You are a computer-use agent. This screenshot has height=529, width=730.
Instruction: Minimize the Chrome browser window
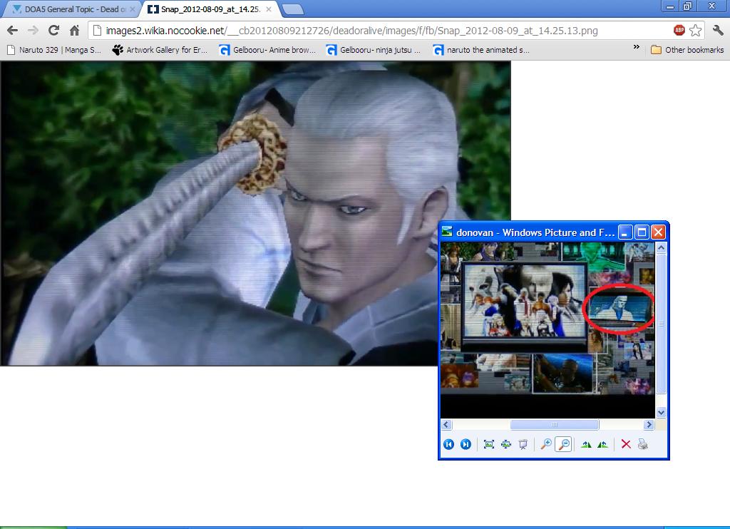pyautogui.click(x=670, y=6)
